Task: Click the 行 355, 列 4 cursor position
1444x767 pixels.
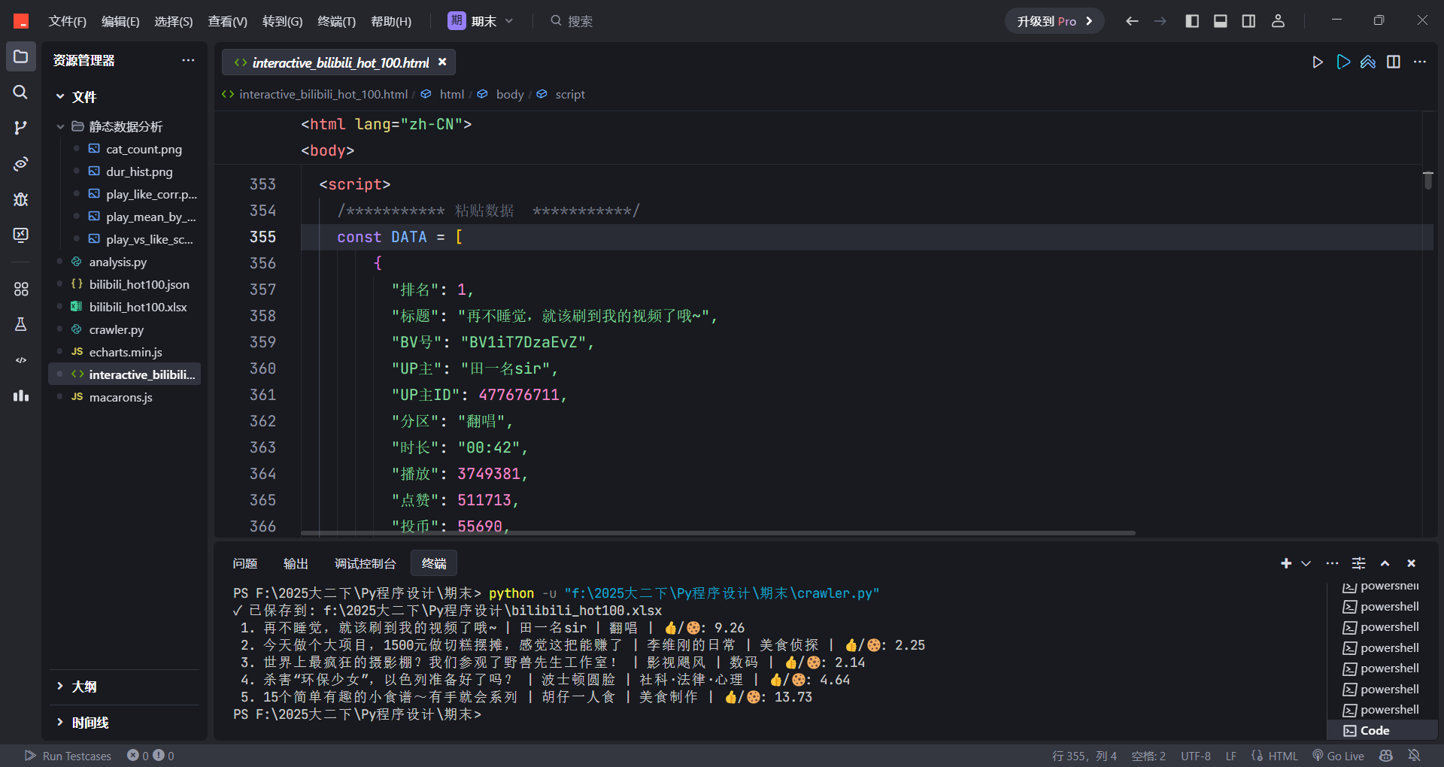Action: point(1085,756)
